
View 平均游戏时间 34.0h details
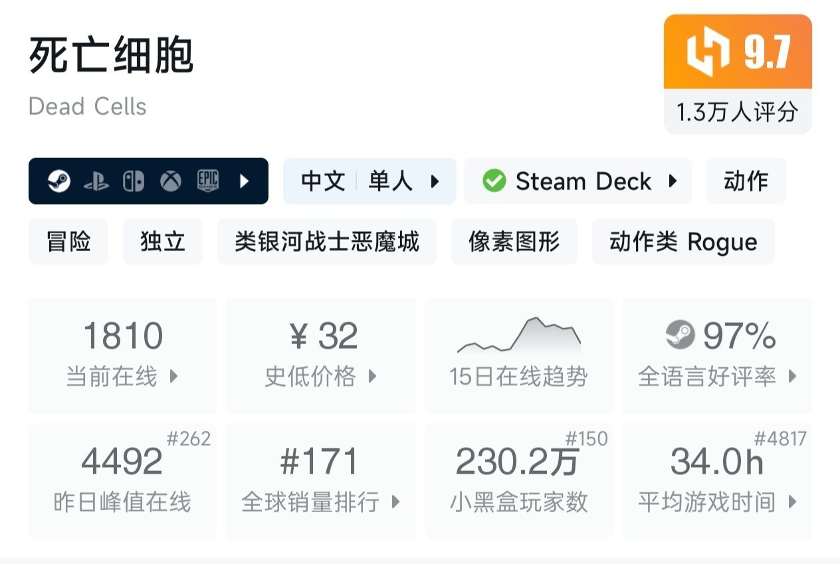coord(717,480)
